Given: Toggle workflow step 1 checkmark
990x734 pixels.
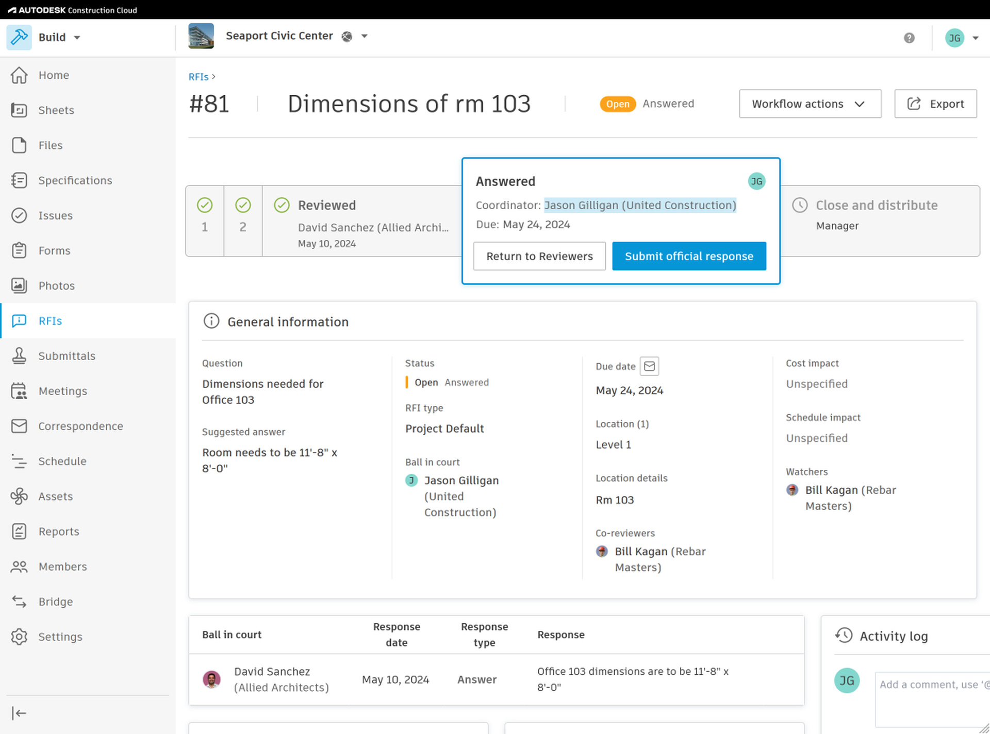Looking at the screenshot, I should pyautogui.click(x=205, y=204).
